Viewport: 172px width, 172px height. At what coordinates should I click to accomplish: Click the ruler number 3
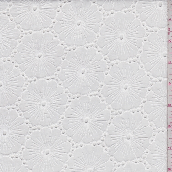[x=170, y=62]
